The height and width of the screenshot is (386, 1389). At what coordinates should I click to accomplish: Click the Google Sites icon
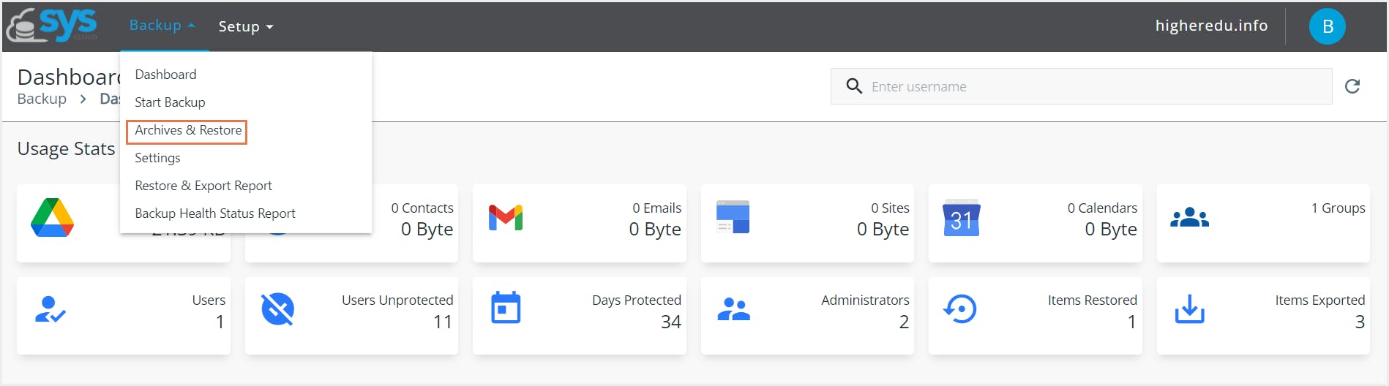pos(733,218)
